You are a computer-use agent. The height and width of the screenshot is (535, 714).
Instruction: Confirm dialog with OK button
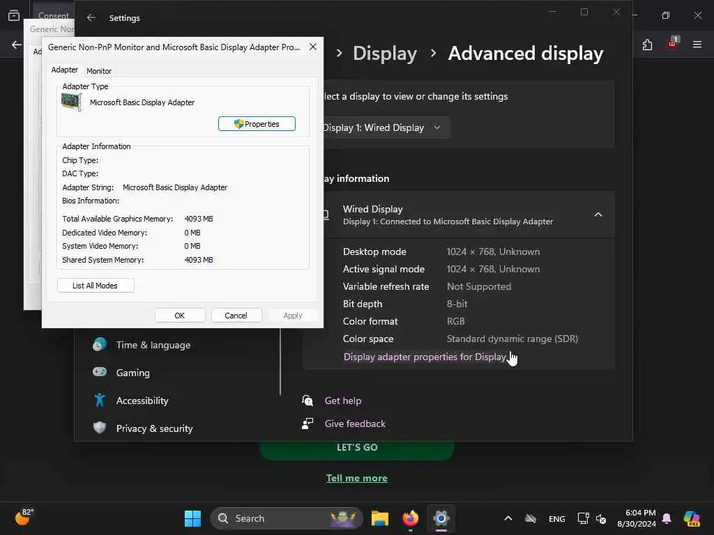[x=180, y=316]
